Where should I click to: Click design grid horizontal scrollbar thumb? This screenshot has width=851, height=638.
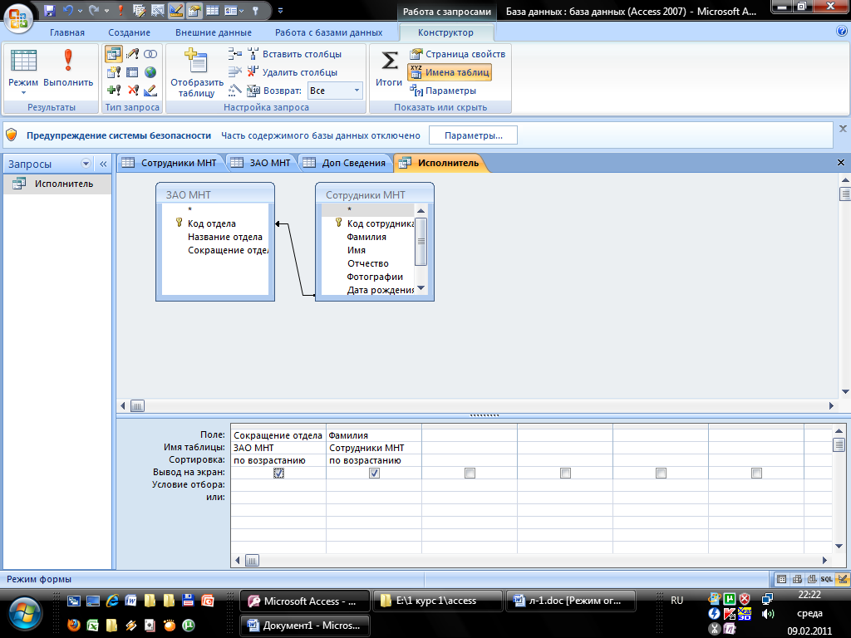coord(252,560)
